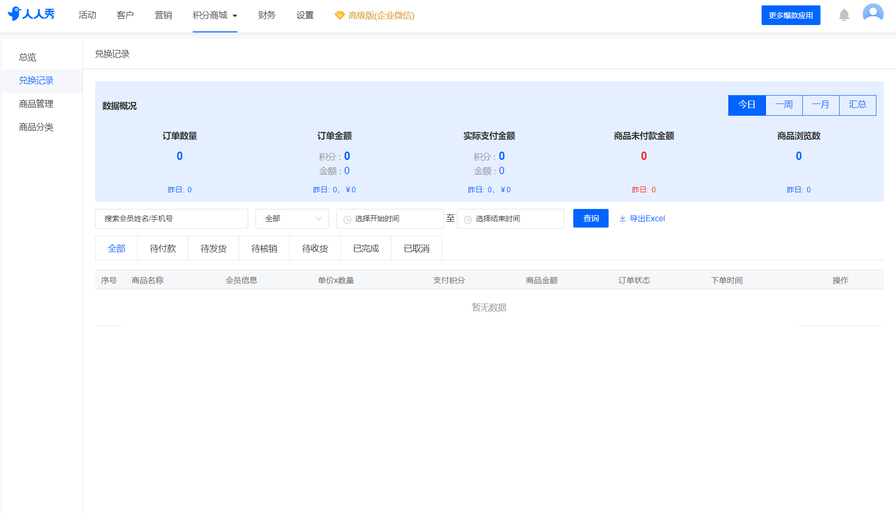
Task: Open the user avatar menu
Action: pos(873,14)
